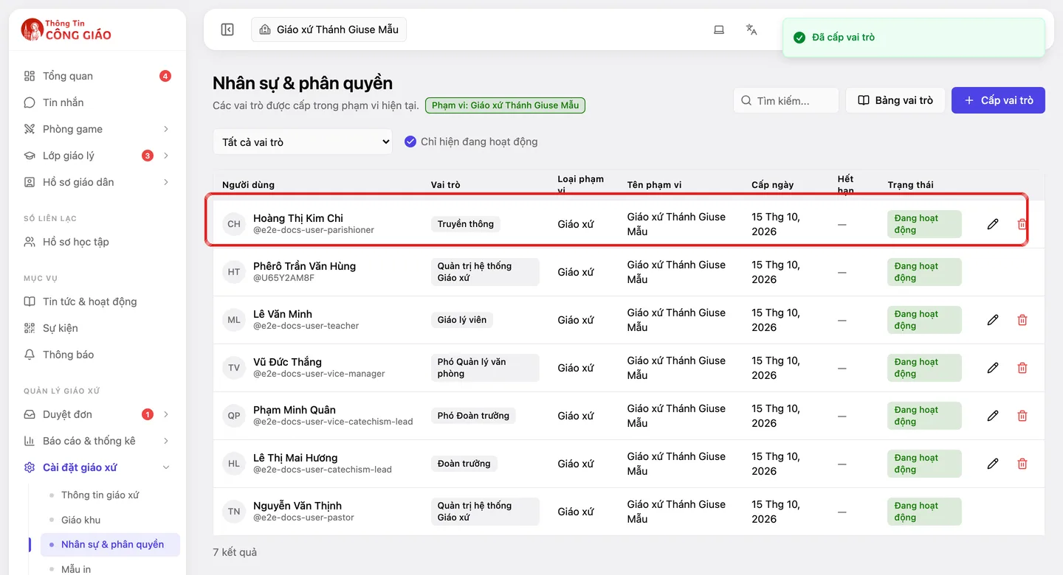Screen dimensions: 1063x575
Task: Expand the Duyệt đơn section
Action: point(97,414)
